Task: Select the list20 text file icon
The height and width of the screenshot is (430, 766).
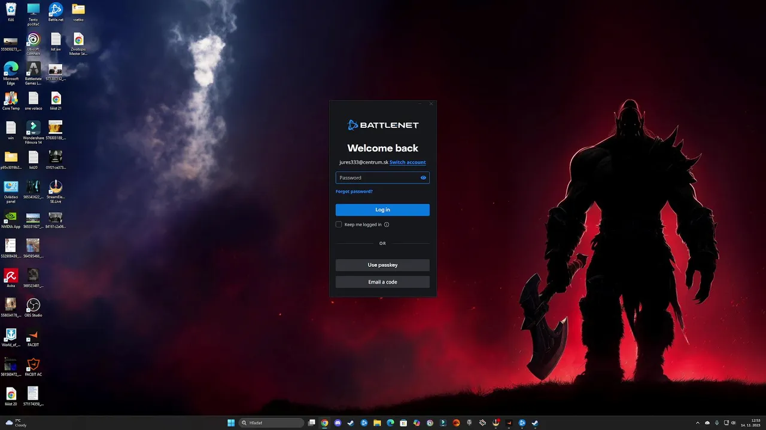Action: pyautogui.click(x=33, y=160)
